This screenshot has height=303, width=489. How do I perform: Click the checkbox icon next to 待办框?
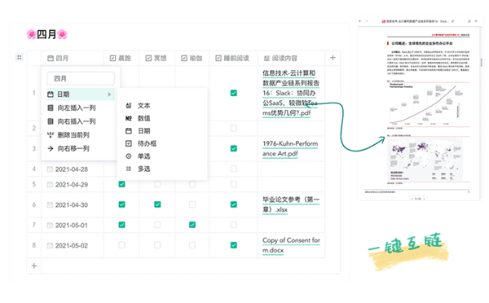click(x=129, y=143)
